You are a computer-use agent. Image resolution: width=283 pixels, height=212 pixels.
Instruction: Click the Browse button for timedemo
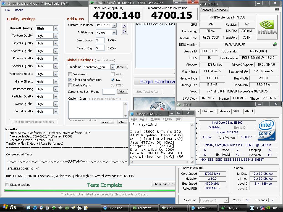coord(122,67)
